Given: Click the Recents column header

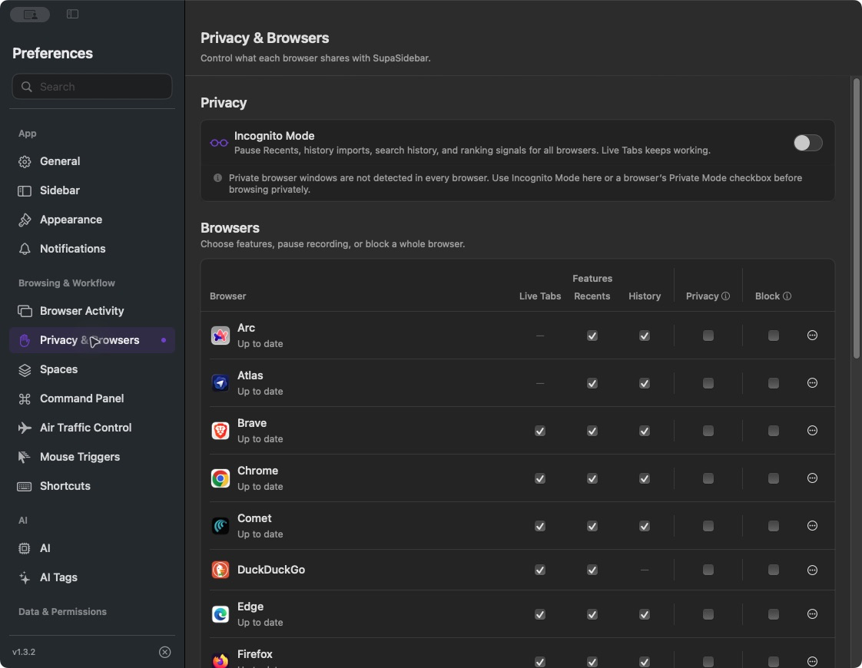Looking at the screenshot, I should tap(592, 296).
